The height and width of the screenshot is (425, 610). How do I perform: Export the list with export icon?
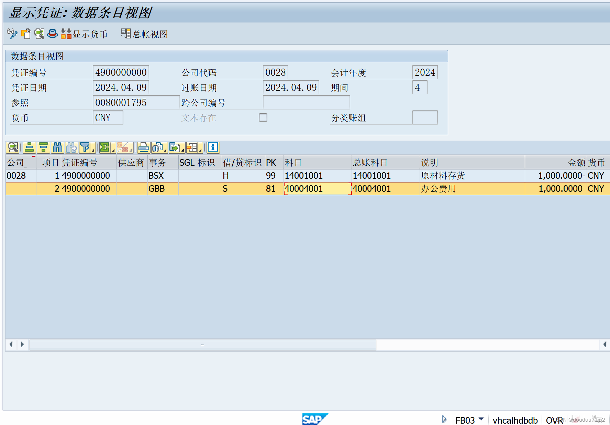click(175, 147)
